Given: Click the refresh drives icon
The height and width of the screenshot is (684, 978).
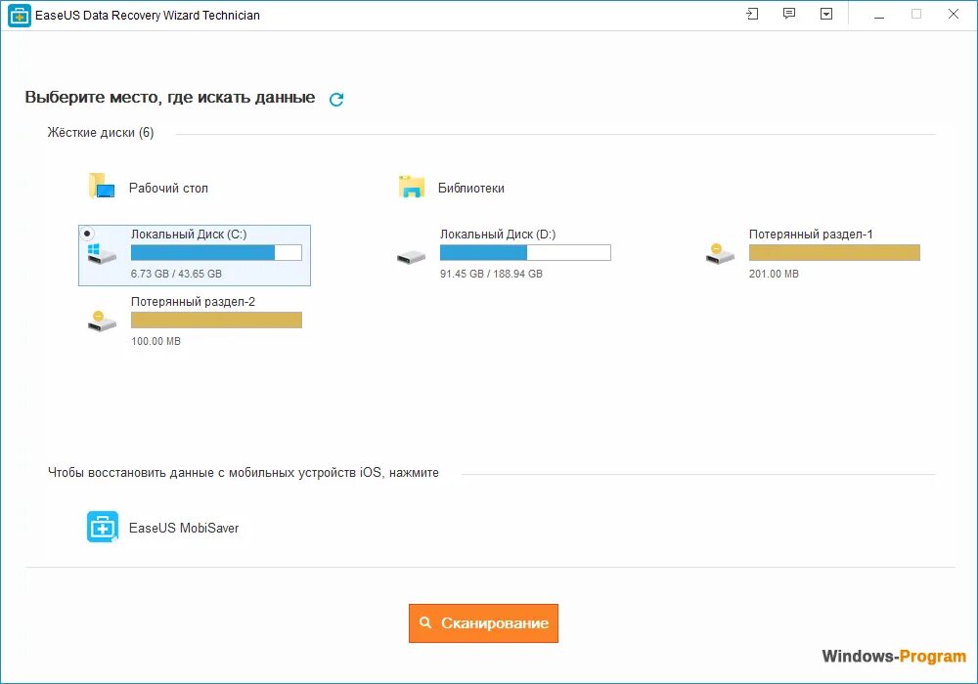Looking at the screenshot, I should click(336, 99).
